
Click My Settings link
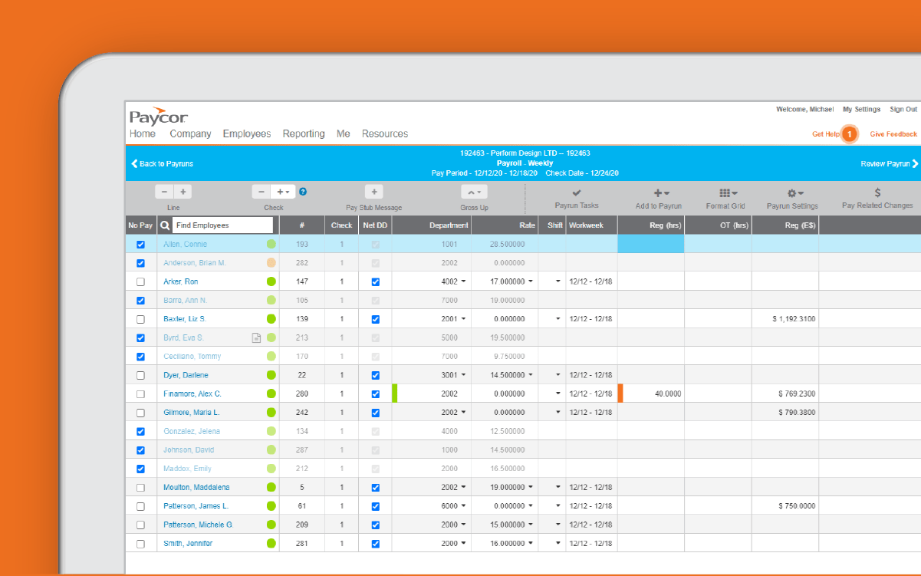[861, 109]
